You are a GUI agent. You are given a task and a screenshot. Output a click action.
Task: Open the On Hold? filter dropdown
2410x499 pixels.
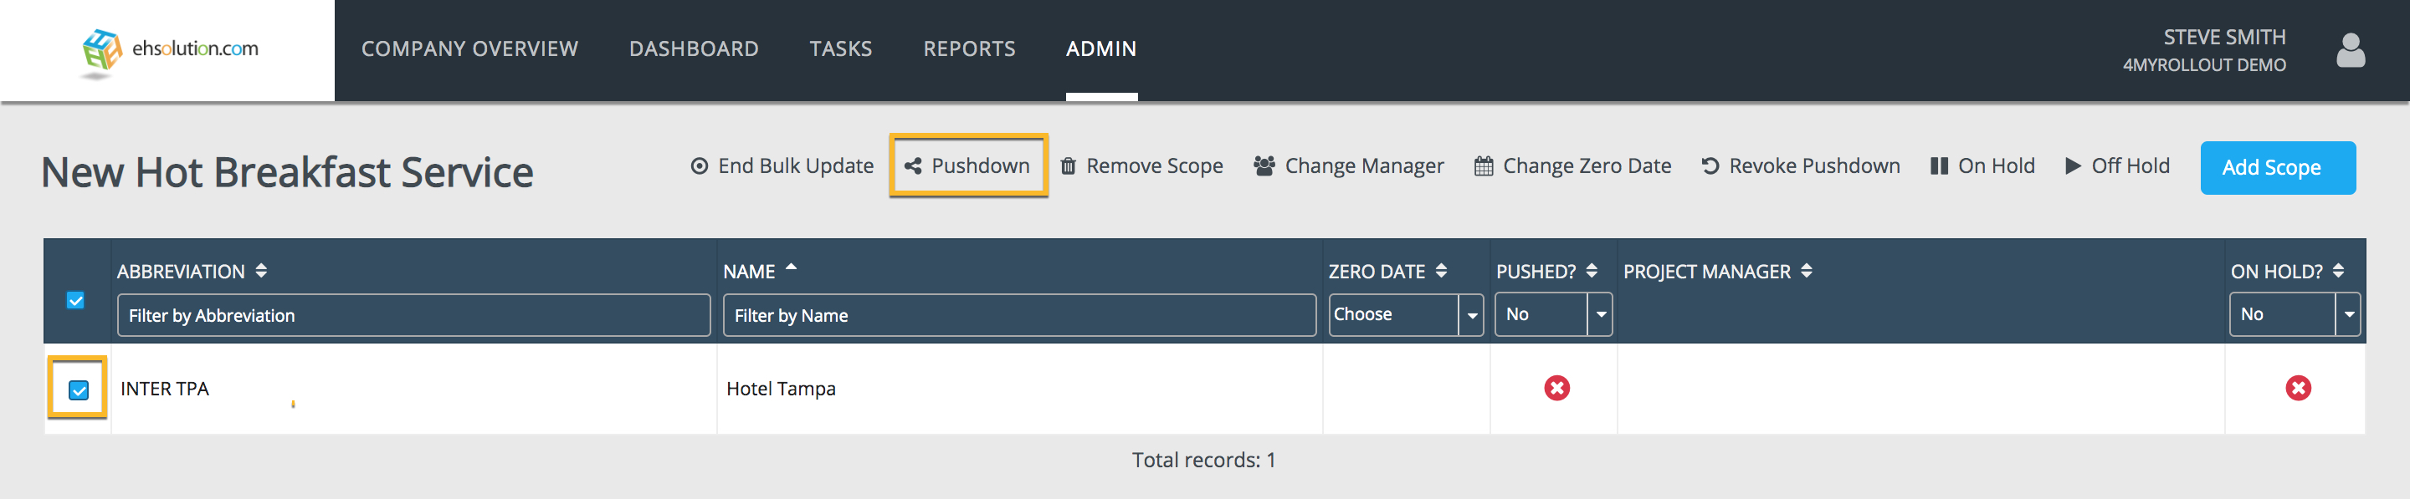click(x=2294, y=315)
